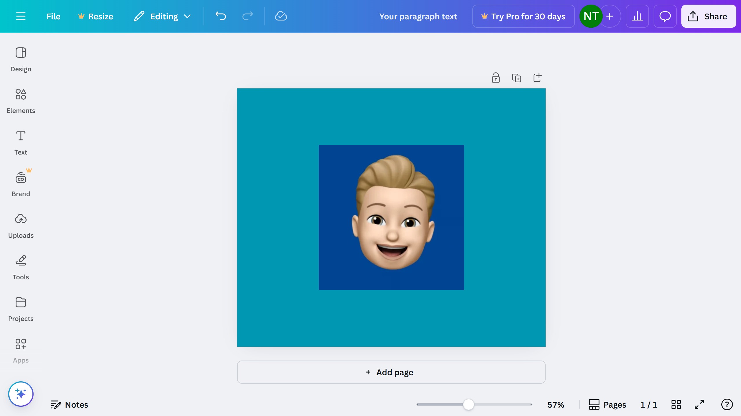741x416 pixels.
Task: Open the Elements panel
Action: 21,101
